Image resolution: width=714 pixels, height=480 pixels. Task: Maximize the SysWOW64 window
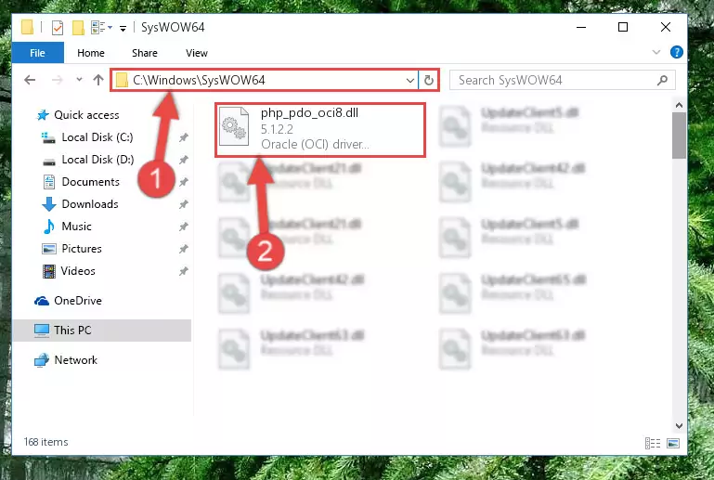tap(623, 27)
